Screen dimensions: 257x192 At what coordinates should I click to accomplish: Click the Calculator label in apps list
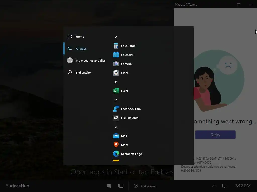point(128,46)
